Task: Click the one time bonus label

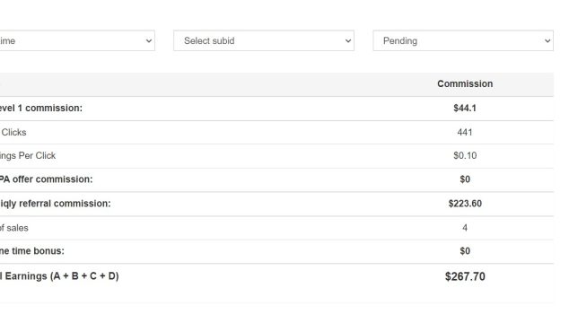Action: pyautogui.click(x=32, y=251)
